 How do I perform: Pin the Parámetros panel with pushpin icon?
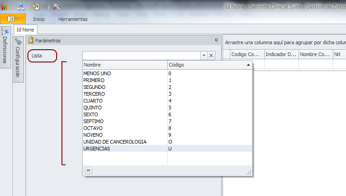tap(216, 41)
